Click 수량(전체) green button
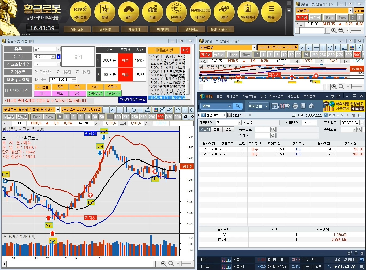366x270 pixels. [x=113, y=93]
